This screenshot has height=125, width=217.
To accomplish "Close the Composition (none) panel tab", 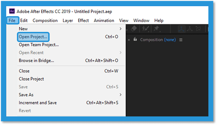I will 129,40.
